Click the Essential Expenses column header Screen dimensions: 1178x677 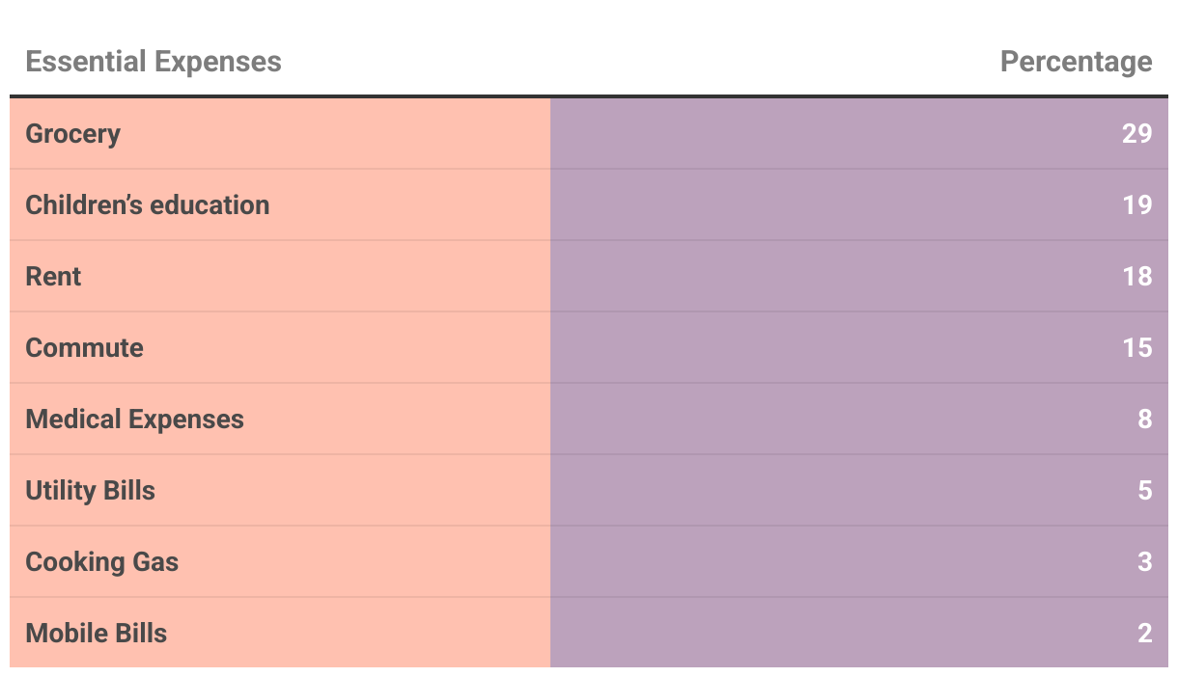154,62
